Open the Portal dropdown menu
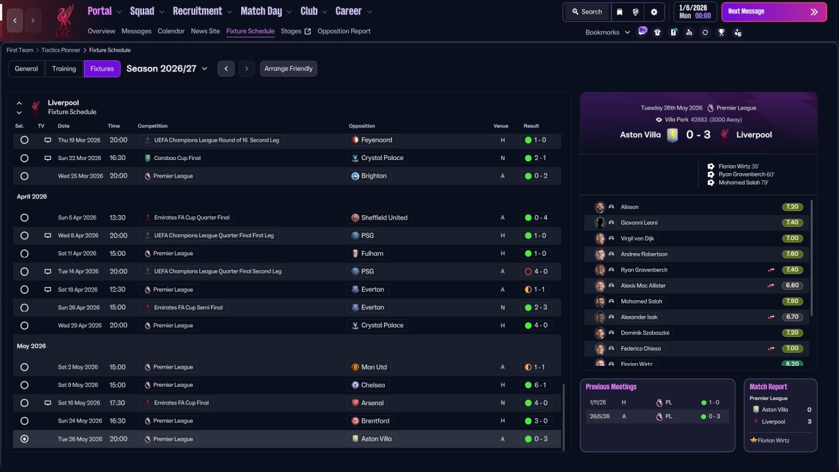The image size is (839, 472). [x=104, y=11]
